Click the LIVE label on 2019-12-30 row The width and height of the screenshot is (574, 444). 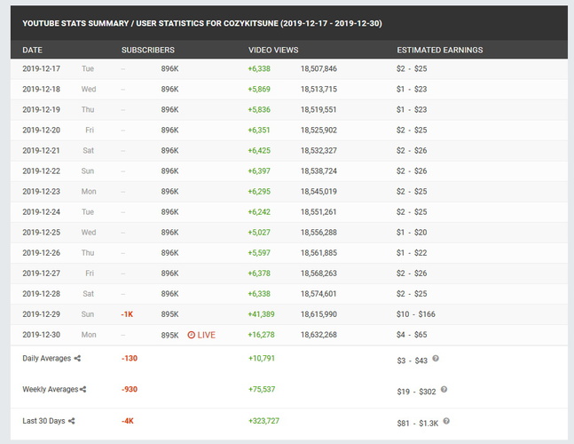coord(206,335)
